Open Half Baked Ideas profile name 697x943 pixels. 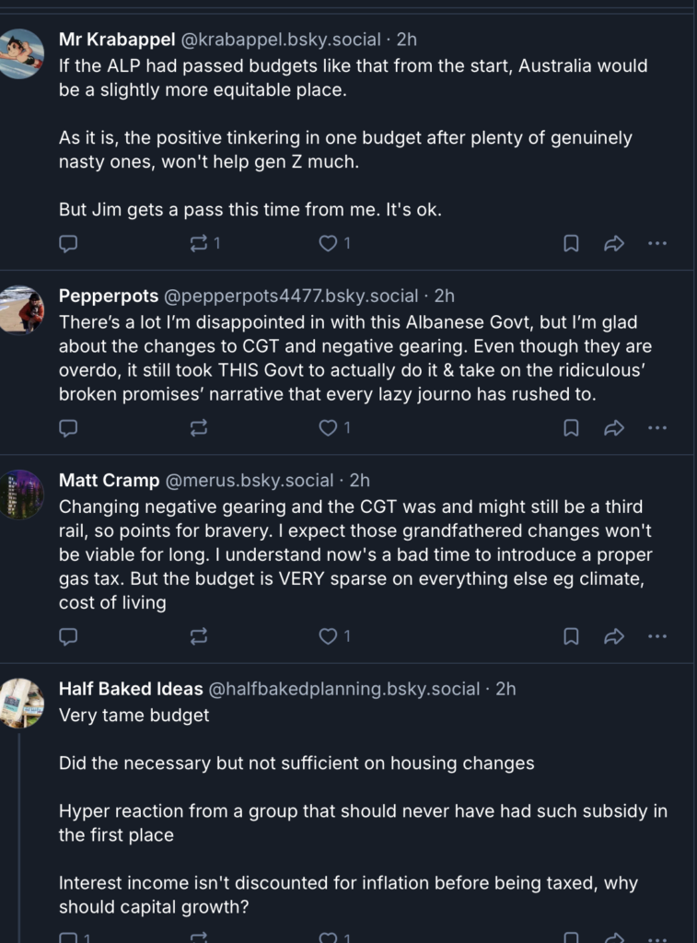pyautogui.click(x=131, y=689)
